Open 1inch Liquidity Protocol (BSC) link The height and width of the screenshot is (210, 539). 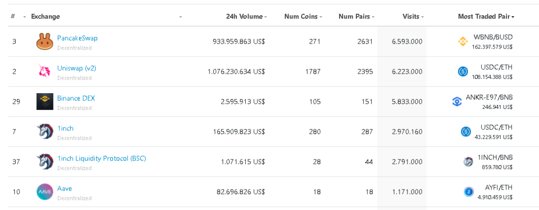pyautogui.click(x=102, y=158)
